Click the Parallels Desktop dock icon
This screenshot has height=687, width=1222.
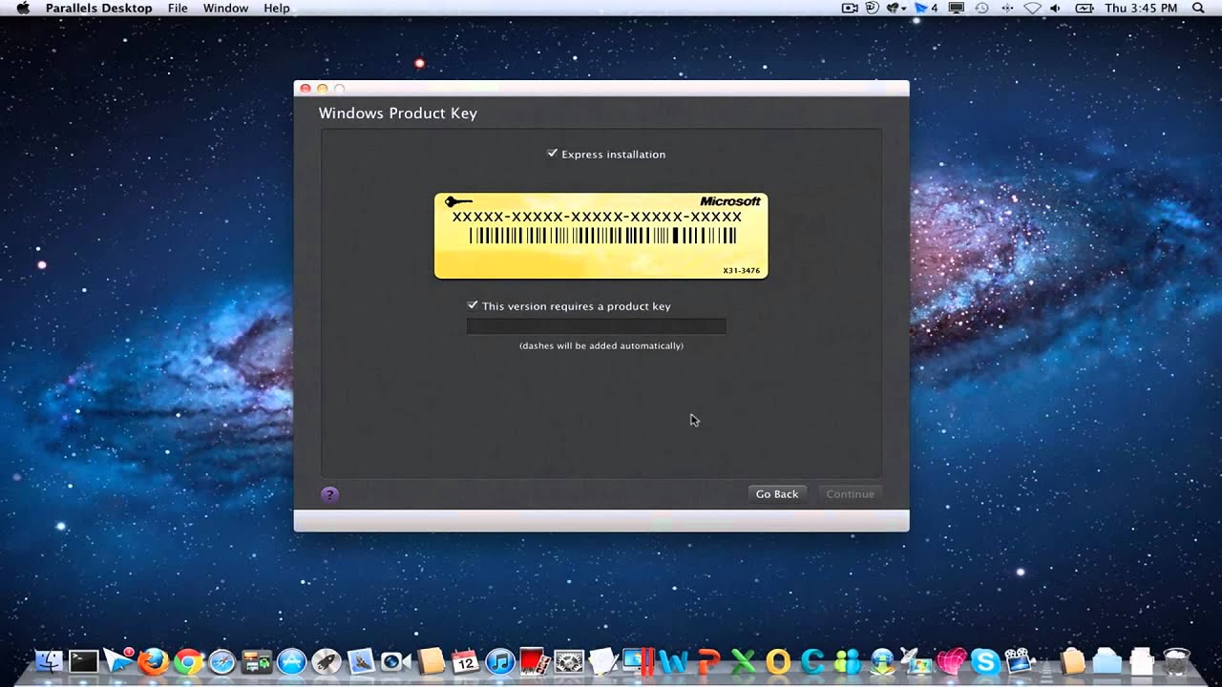click(x=637, y=660)
